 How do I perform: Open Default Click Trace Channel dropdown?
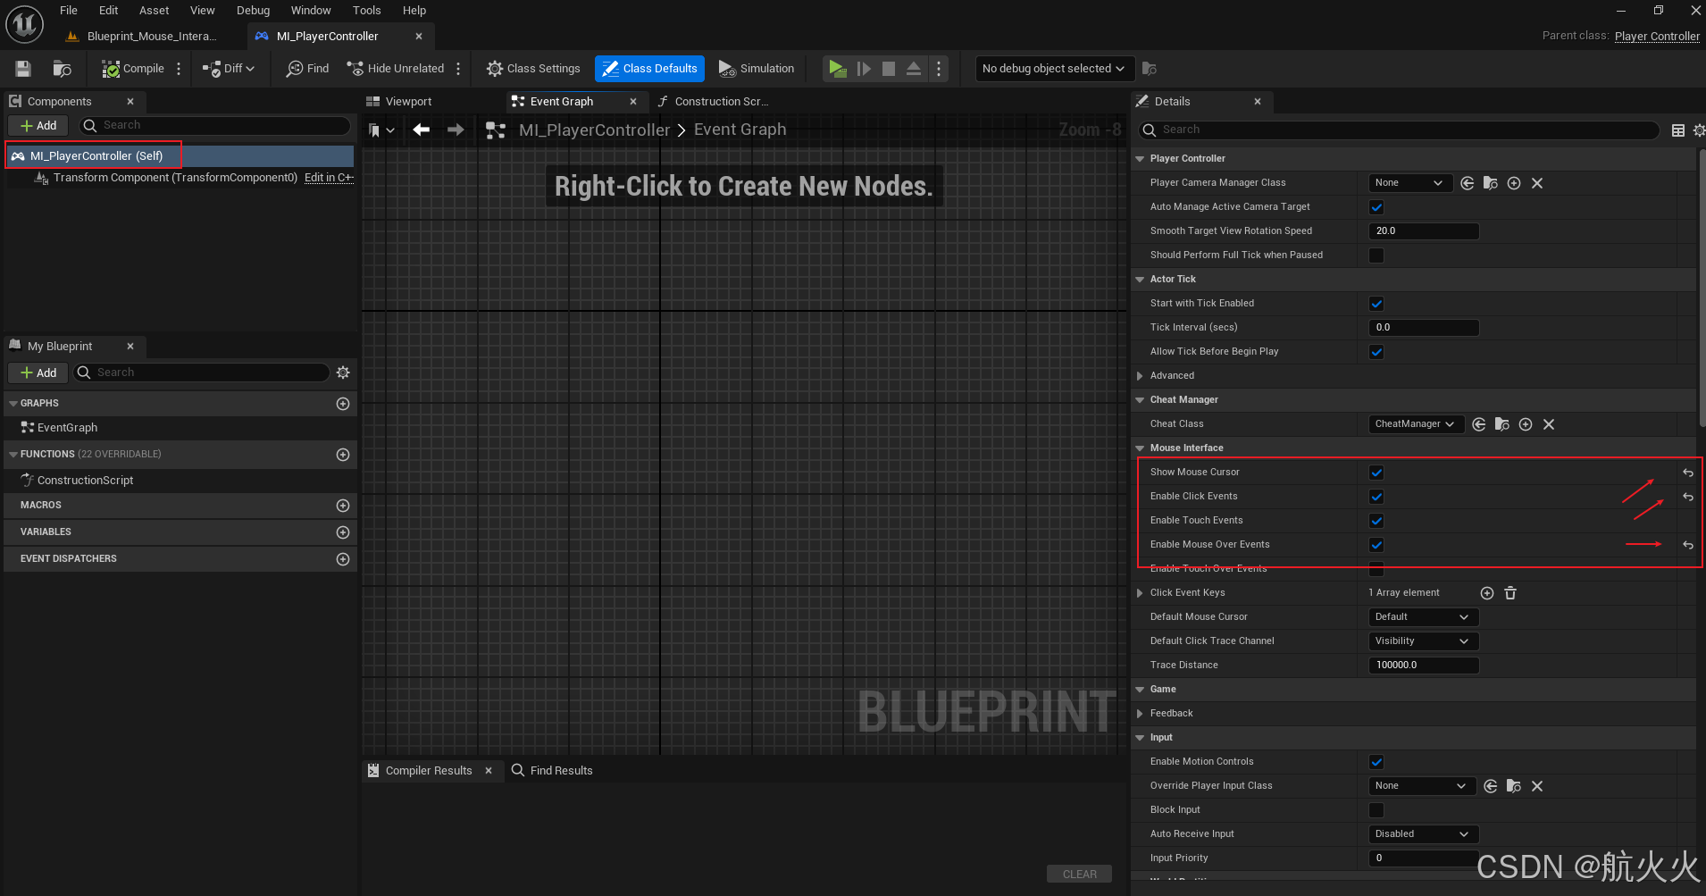1423,641
